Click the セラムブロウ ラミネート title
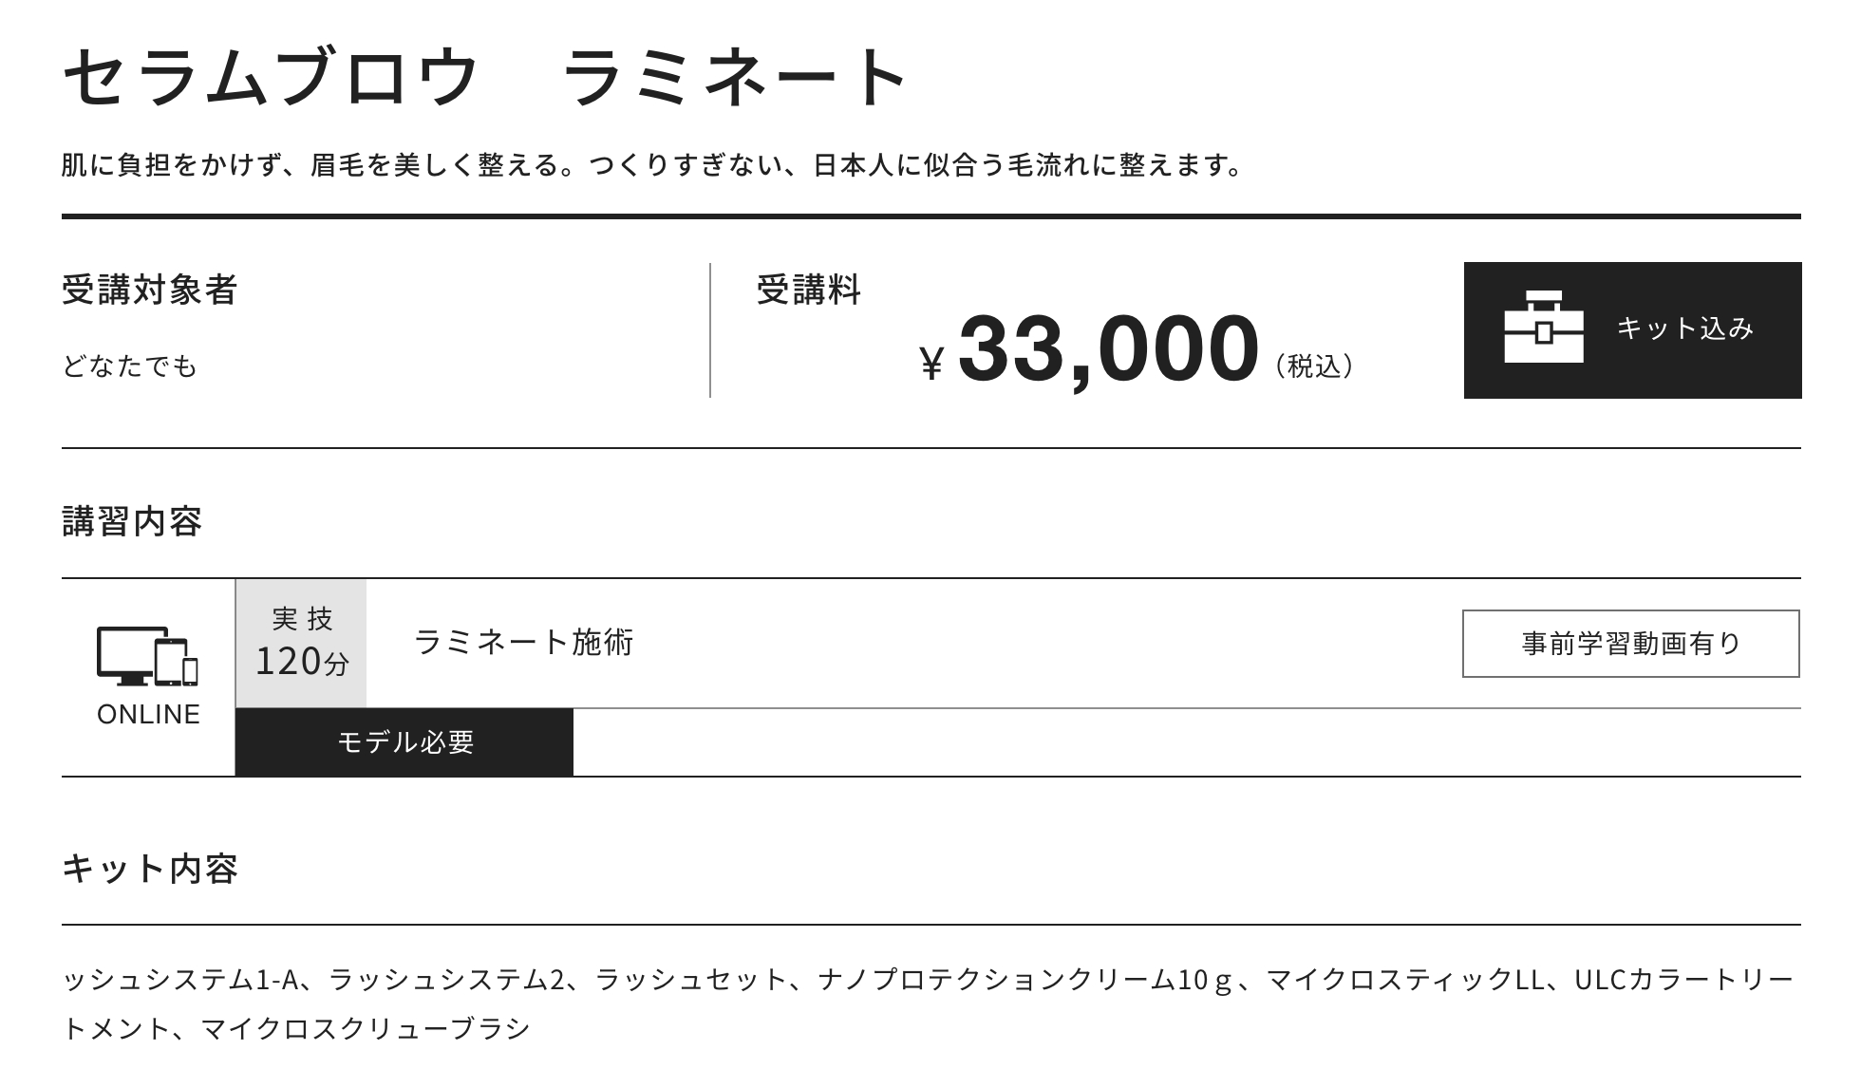Viewport: 1861px width, 1069px height. click(485, 77)
